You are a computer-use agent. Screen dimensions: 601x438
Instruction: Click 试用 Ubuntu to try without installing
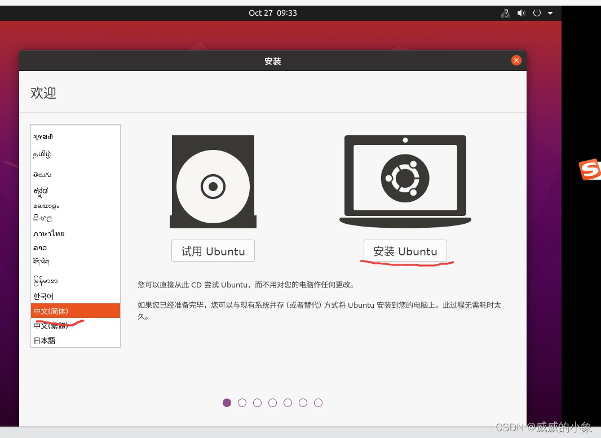click(x=213, y=250)
